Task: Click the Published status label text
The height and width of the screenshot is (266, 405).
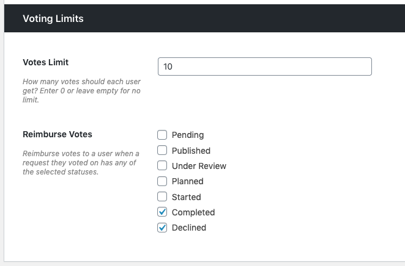Action: (x=191, y=151)
